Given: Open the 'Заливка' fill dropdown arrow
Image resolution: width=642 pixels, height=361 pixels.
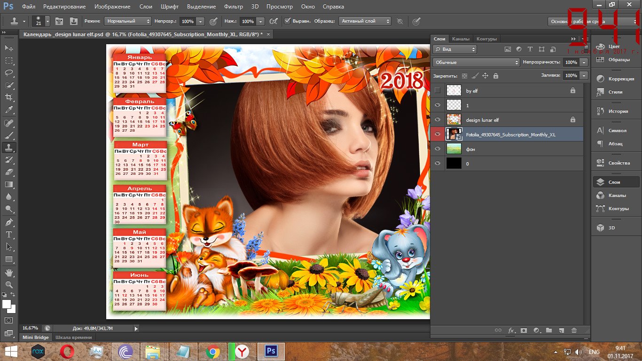Looking at the screenshot, I should point(584,75).
